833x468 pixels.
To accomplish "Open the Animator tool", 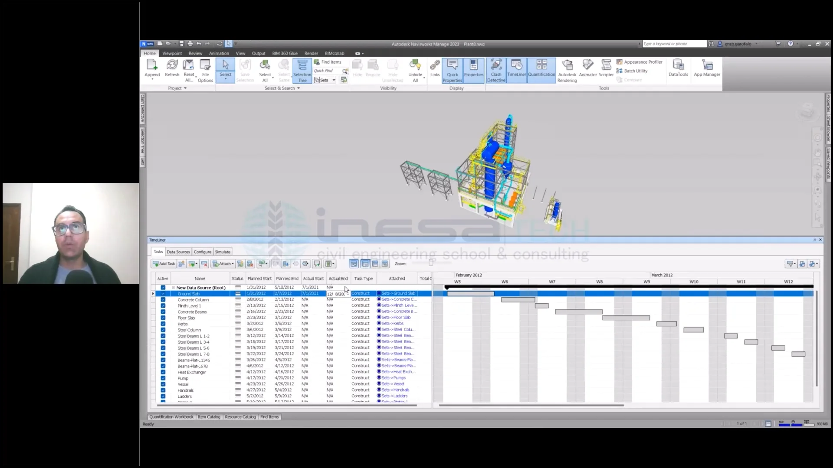I will [x=588, y=68].
